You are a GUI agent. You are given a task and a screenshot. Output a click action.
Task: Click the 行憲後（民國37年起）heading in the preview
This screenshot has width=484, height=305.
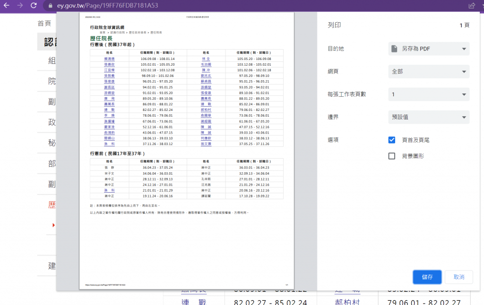pos(112,45)
